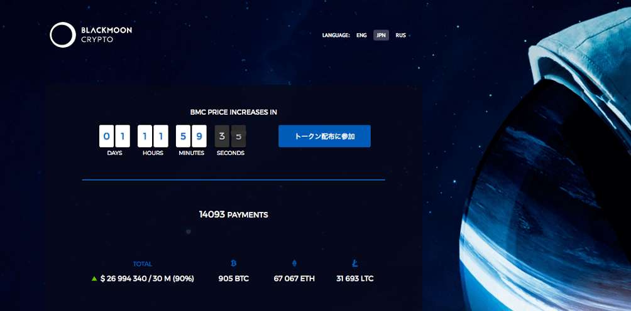The height and width of the screenshot is (311, 631).
Task: Switch language to RUS
Action: coord(400,35)
